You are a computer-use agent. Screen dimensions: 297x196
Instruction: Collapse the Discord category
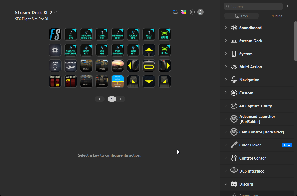click(226, 184)
